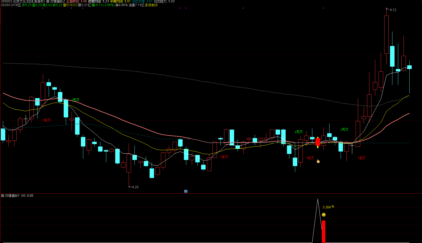Open the 双模擒妖Z indicator dropdown arrow
422x243 pixels.
tap(48, 1)
